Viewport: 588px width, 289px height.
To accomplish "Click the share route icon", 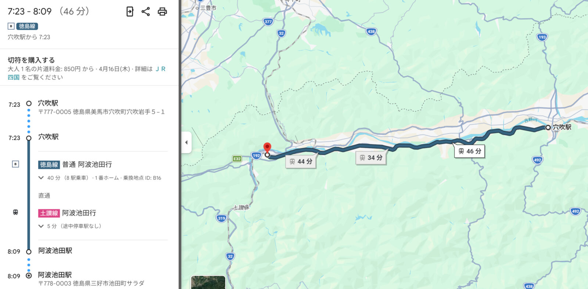I will [x=146, y=11].
